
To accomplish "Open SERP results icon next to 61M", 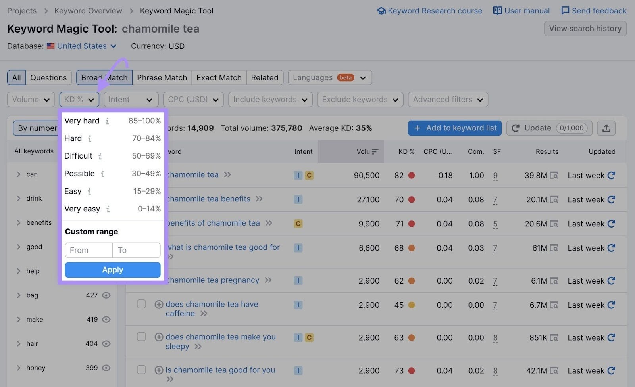I will (x=554, y=248).
